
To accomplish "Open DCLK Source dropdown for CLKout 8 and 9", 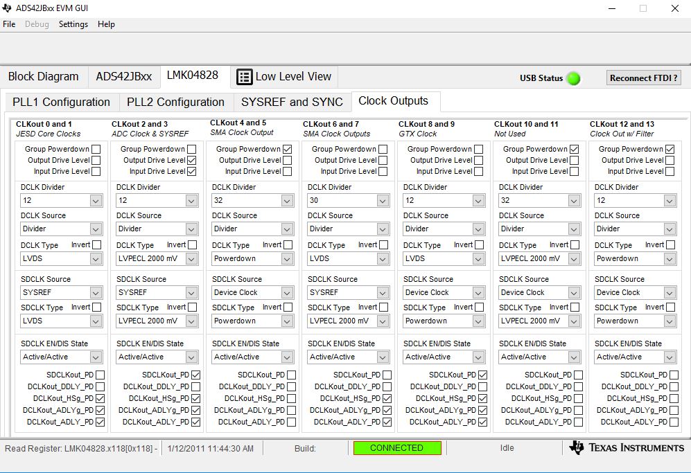I will click(x=478, y=229).
